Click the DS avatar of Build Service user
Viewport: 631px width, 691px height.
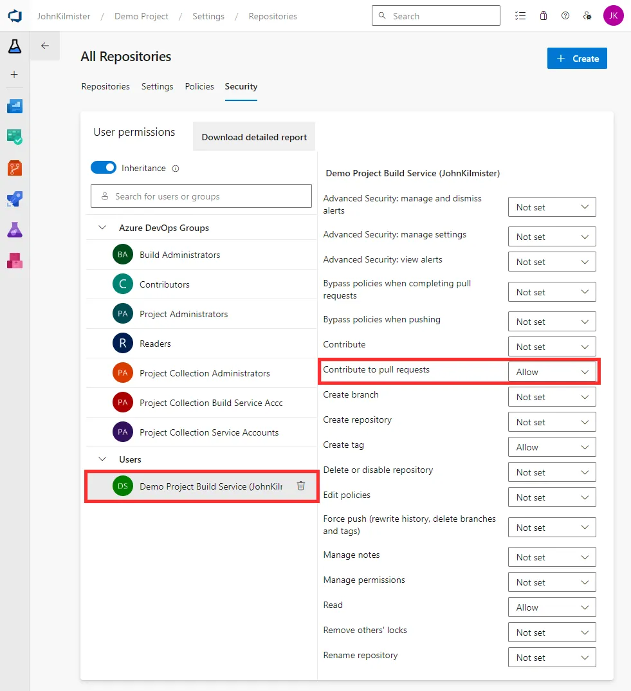pyautogui.click(x=123, y=486)
